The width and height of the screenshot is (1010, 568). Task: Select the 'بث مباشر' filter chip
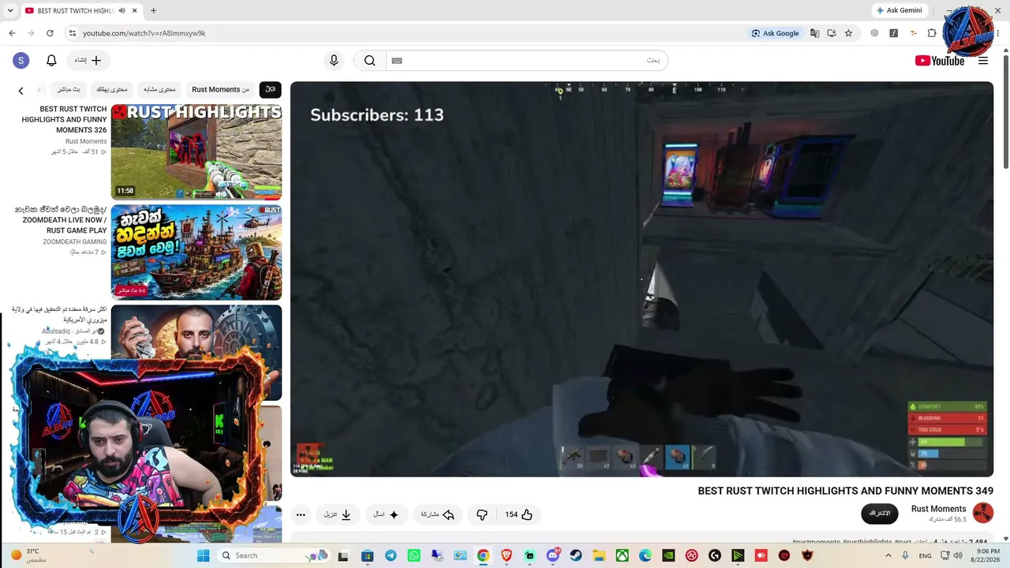(69, 90)
